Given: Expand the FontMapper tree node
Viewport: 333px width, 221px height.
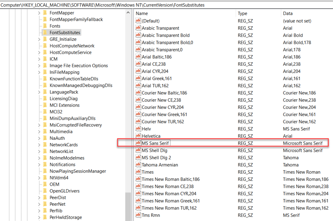Looking at the screenshot, I should [x=39, y=13].
